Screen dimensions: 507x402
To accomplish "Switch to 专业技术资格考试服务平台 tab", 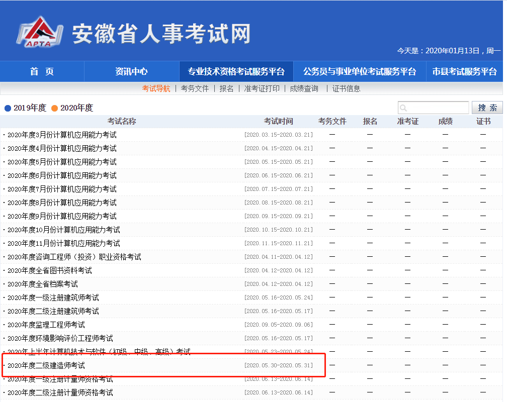I will [x=236, y=71].
